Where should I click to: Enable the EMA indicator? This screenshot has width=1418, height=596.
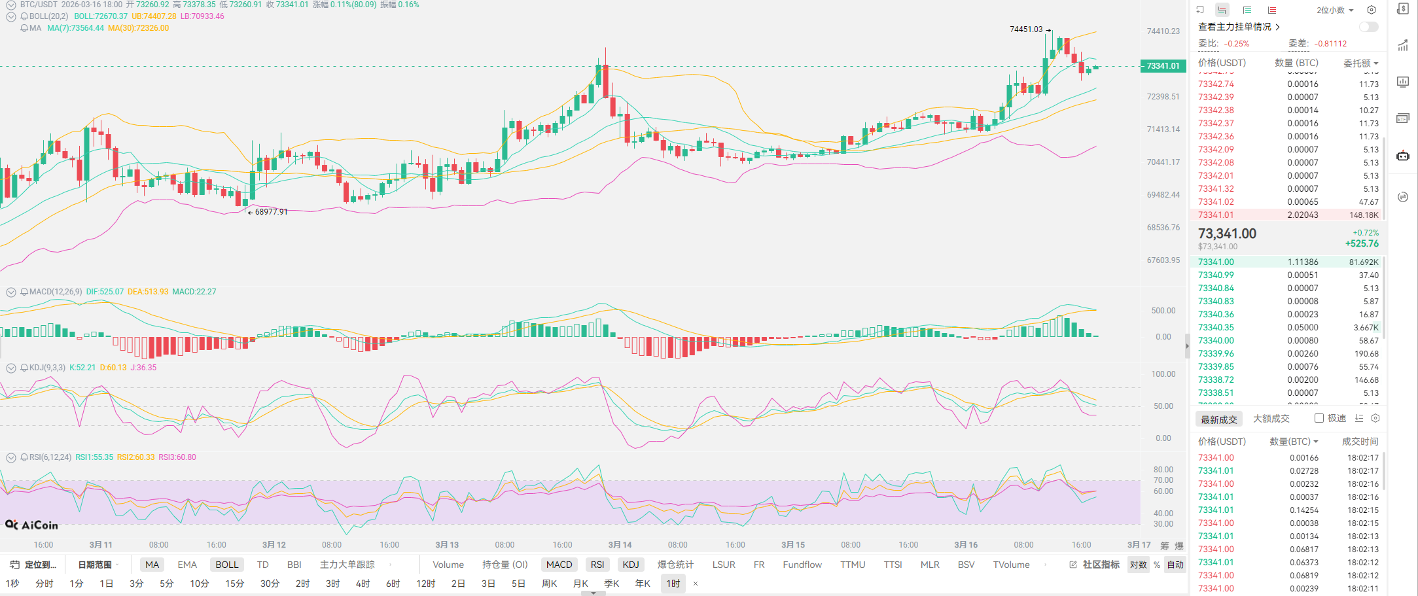point(187,565)
